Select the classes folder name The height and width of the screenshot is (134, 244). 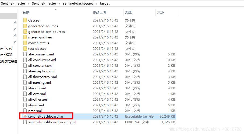coord(34,20)
